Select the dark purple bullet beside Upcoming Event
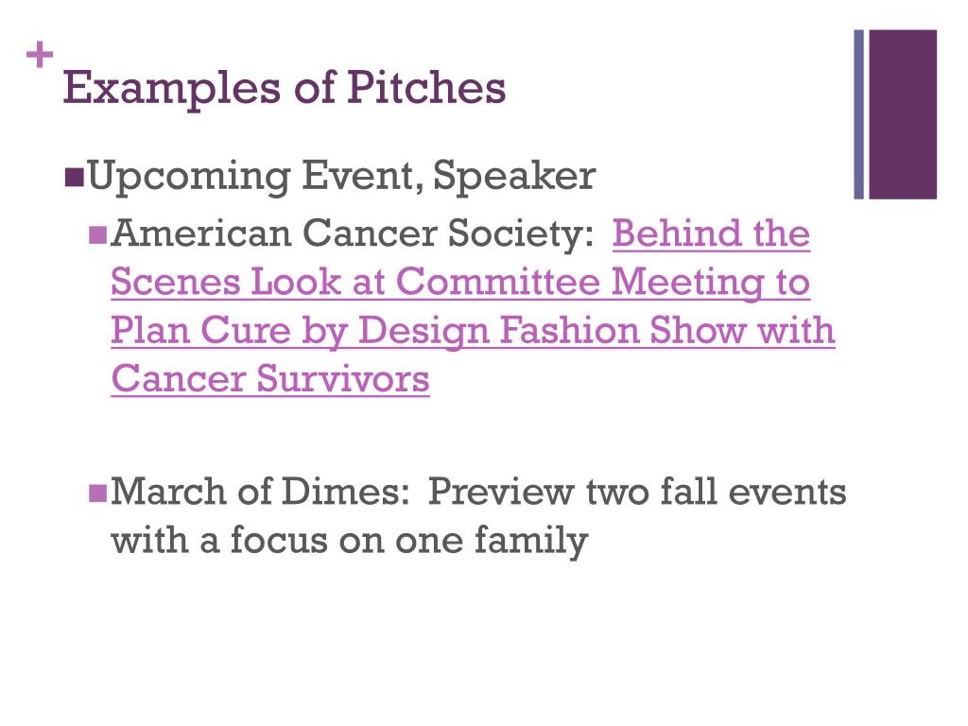The width and height of the screenshot is (968, 726). click(74, 177)
